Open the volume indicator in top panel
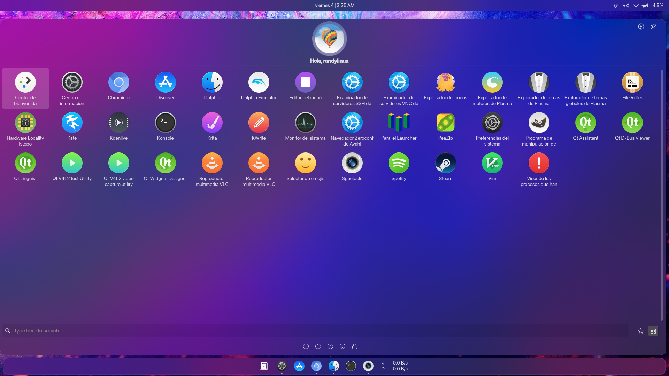This screenshot has height=376, width=669. [x=626, y=6]
